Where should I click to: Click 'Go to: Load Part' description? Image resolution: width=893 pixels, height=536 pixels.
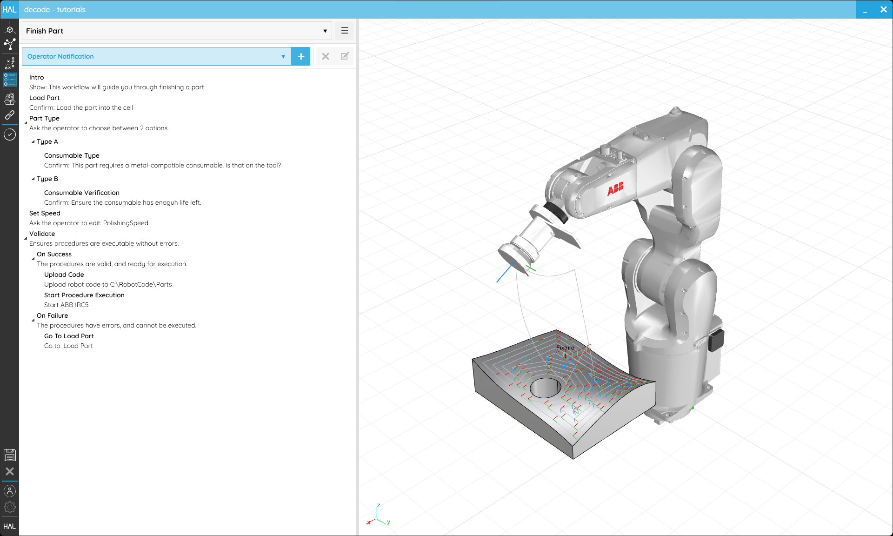tap(68, 346)
